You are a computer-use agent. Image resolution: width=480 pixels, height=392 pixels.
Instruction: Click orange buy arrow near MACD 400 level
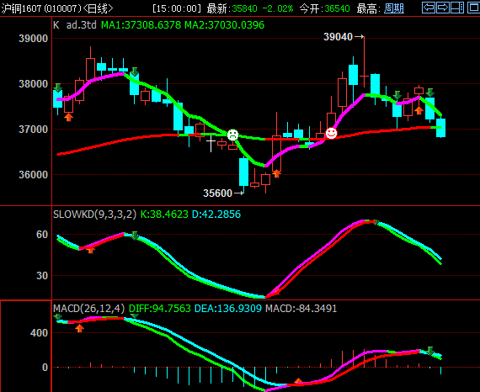click(80, 328)
